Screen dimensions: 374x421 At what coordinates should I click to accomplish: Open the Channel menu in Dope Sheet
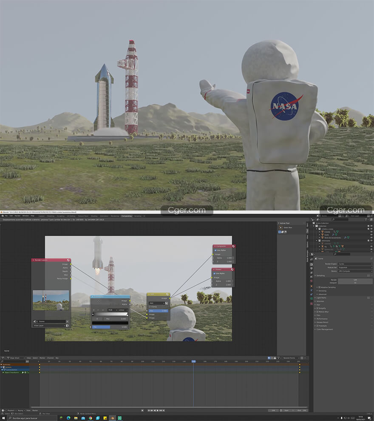pyautogui.click(x=51, y=358)
